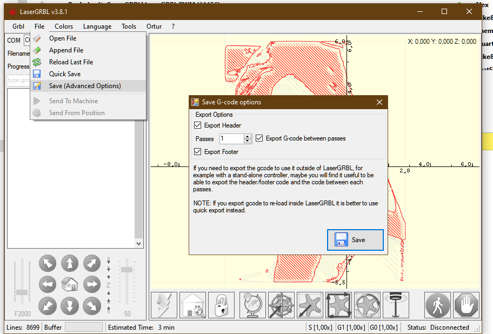Click the crosshair target toolbar button
This screenshot has width=493, height=334.
tap(282, 305)
